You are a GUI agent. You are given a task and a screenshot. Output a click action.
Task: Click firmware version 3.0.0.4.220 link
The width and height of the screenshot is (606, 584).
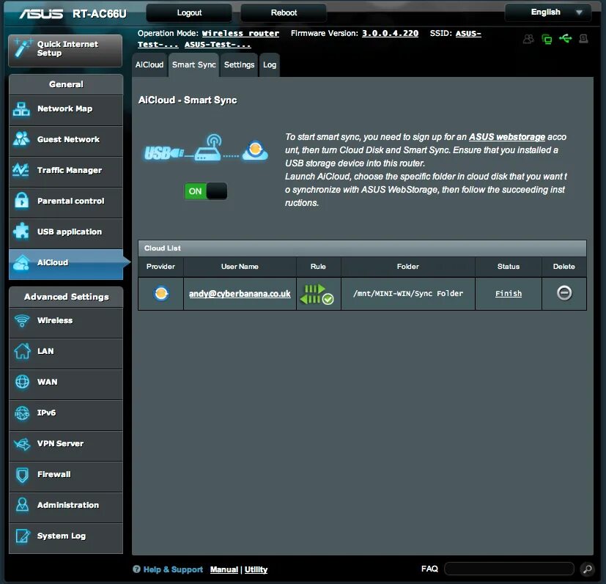(390, 34)
